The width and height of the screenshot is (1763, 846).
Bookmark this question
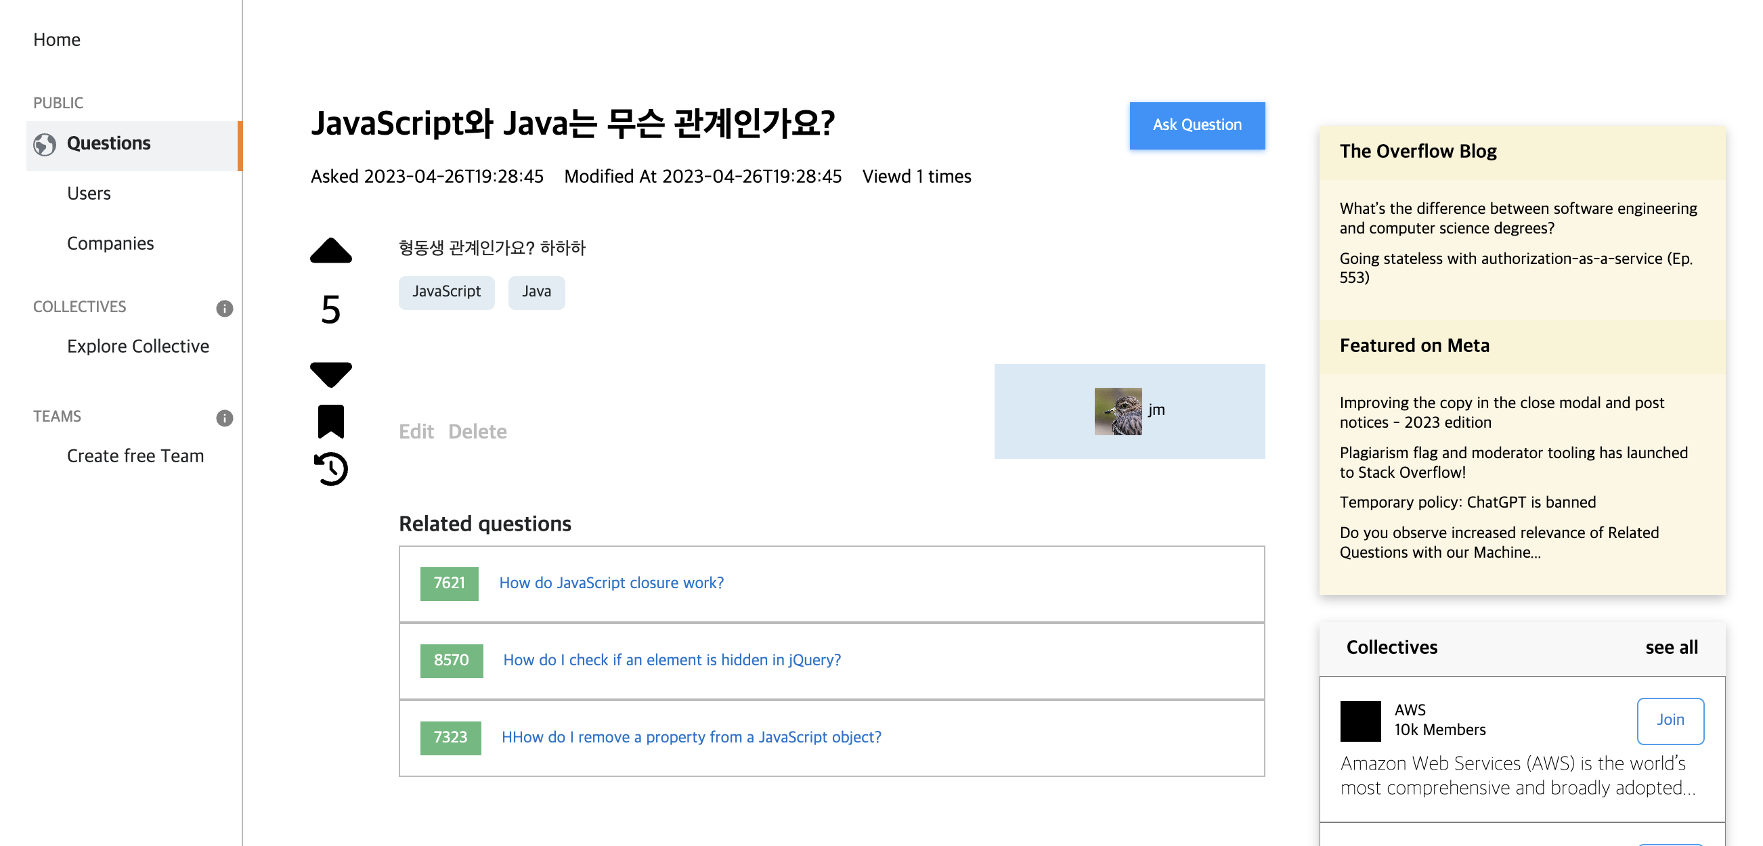pyautogui.click(x=330, y=421)
